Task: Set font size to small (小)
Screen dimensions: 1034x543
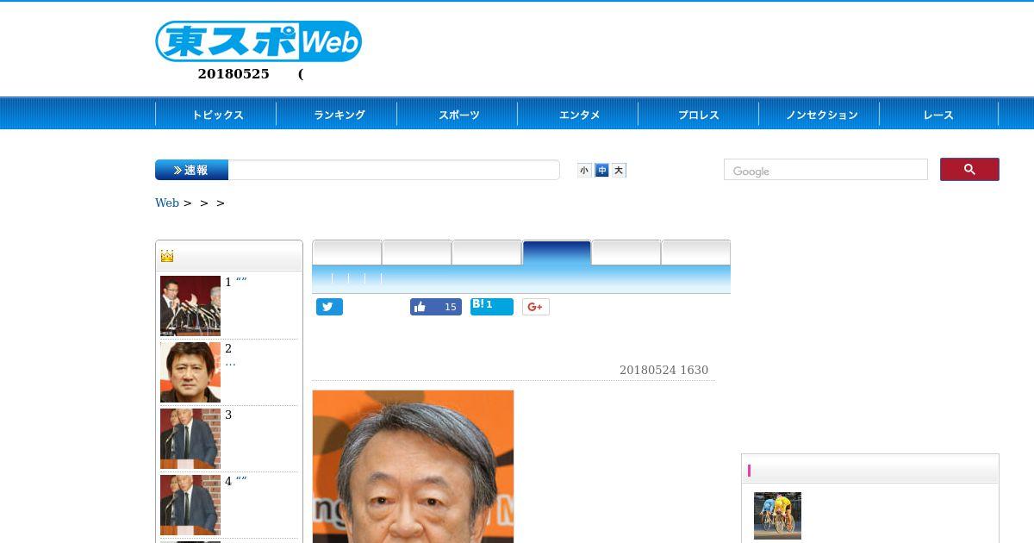Action: [584, 171]
